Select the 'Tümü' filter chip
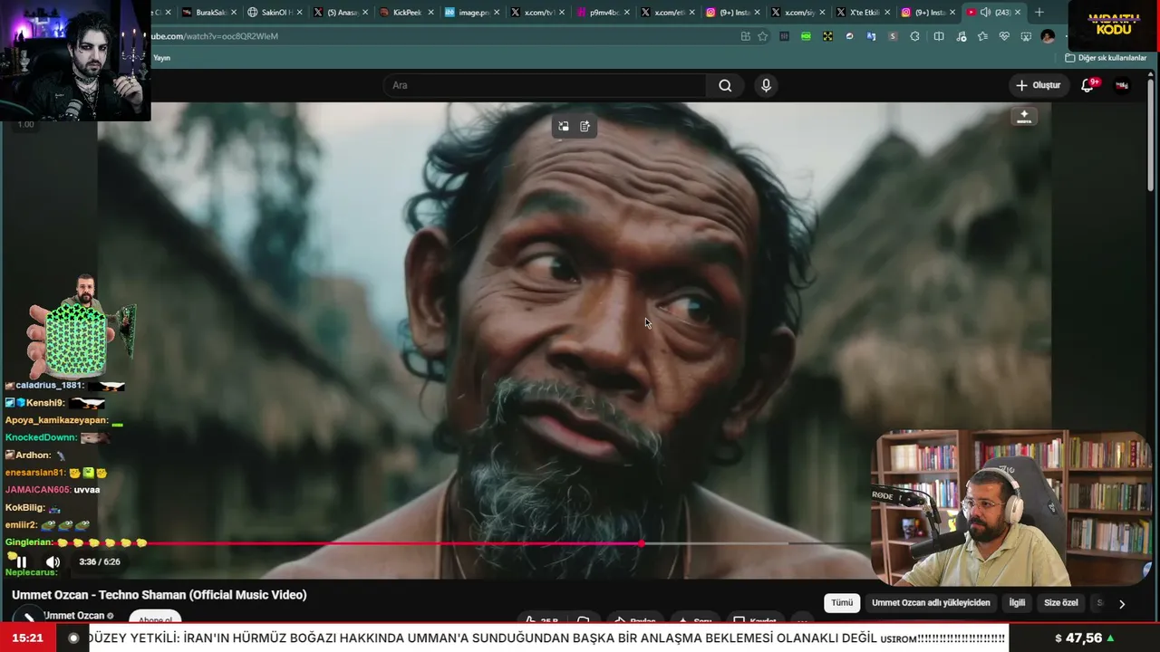Image resolution: width=1160 pixels, height=652 pixels. point(842,603)
